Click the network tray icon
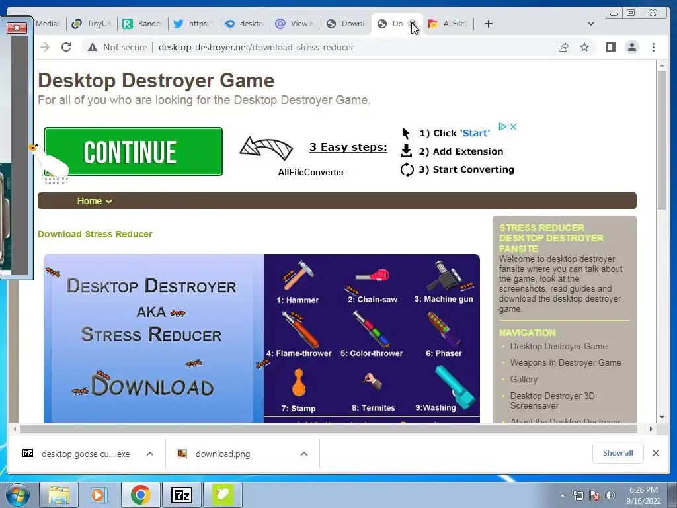The height and width of the screenshot is (508, 677). tap(578, 495)
